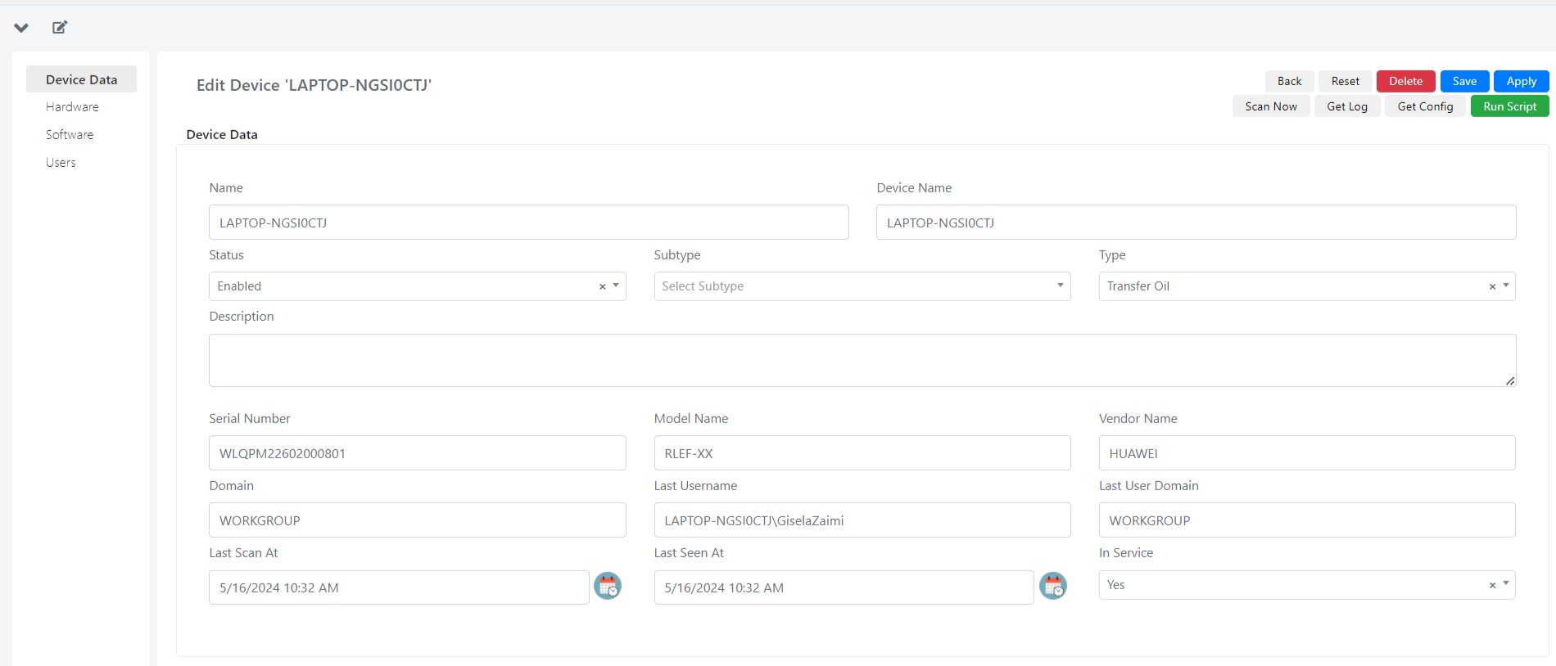Switch to the Software sidebar tab
The image size is (1556, 666).
tap(70, 135)
